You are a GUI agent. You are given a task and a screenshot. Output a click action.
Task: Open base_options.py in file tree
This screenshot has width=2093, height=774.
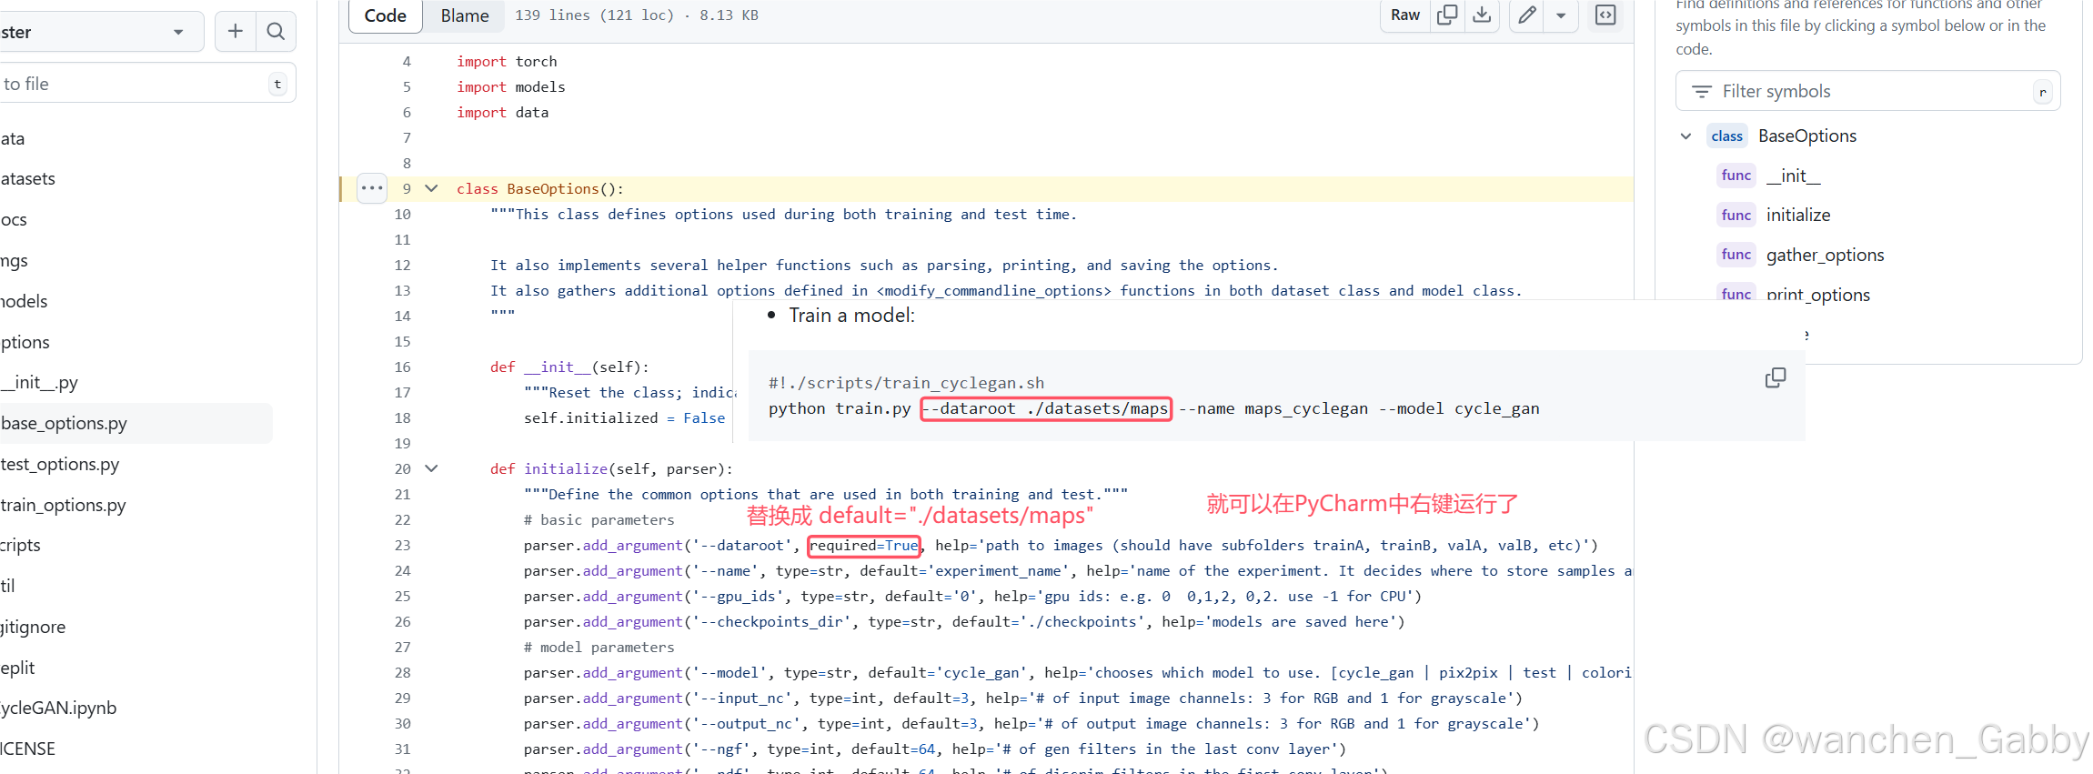135,424
